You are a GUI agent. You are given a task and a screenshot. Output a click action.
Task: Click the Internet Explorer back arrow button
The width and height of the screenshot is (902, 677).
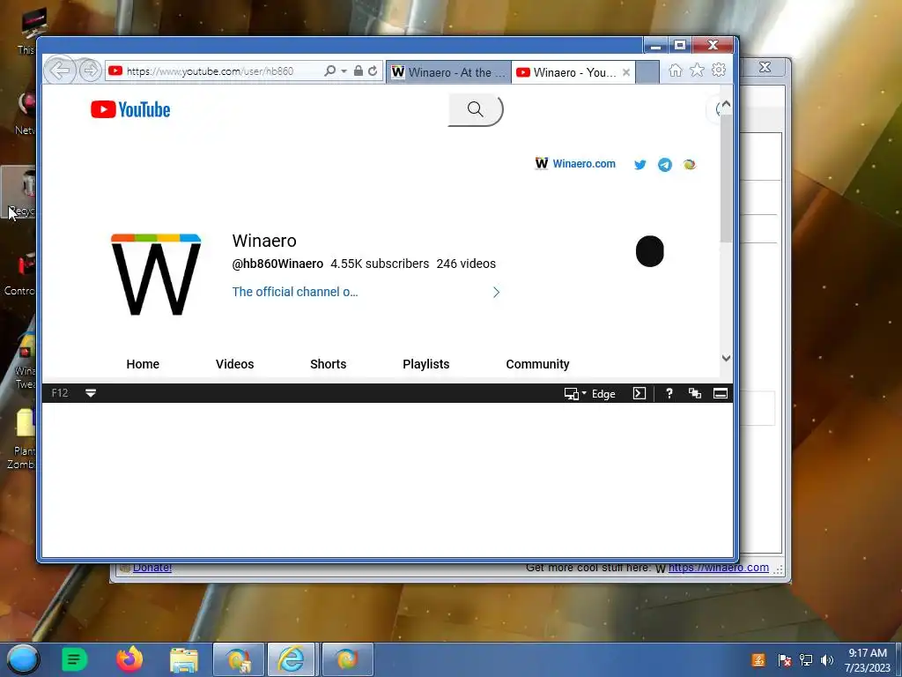(60, 71)
